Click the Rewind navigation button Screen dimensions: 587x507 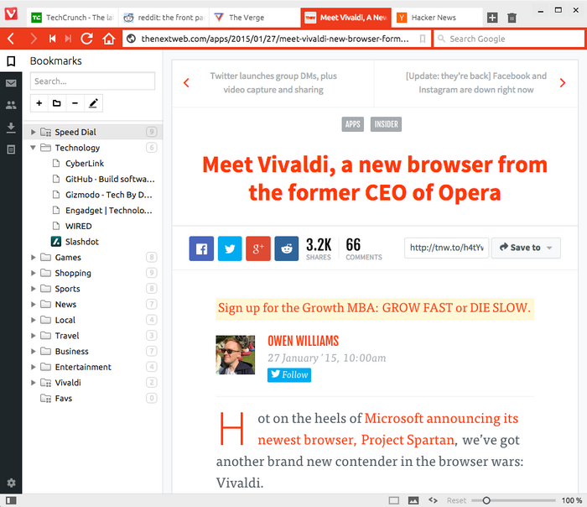52,39
